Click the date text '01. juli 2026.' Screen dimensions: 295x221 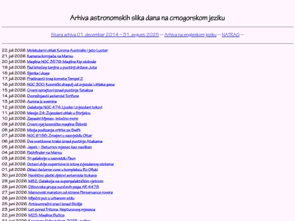coord(14,170)
